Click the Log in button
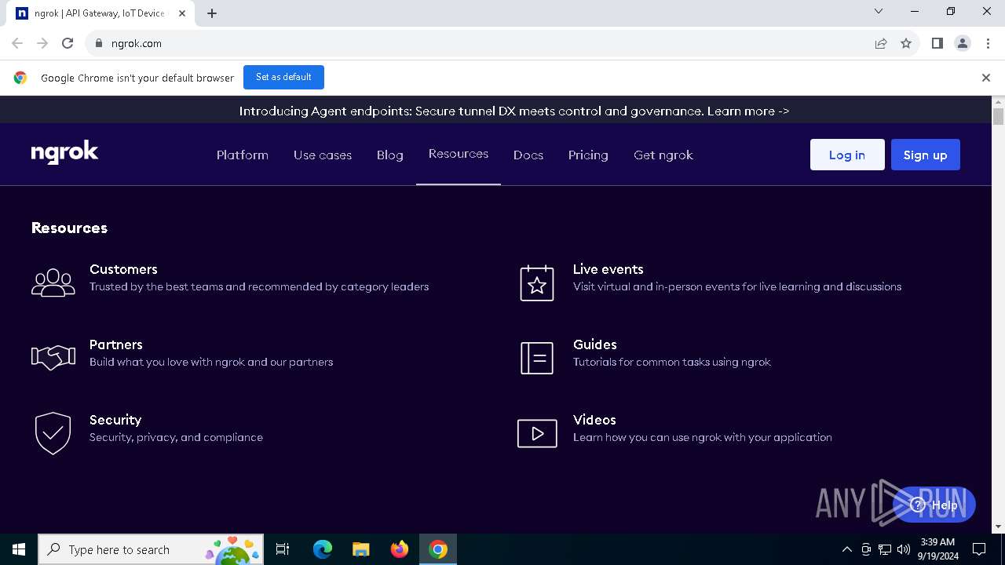 click(x=847, y=155)
